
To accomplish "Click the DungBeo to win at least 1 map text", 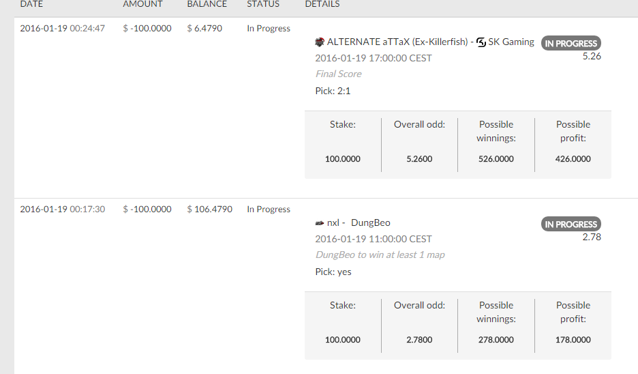I will 380,255.
